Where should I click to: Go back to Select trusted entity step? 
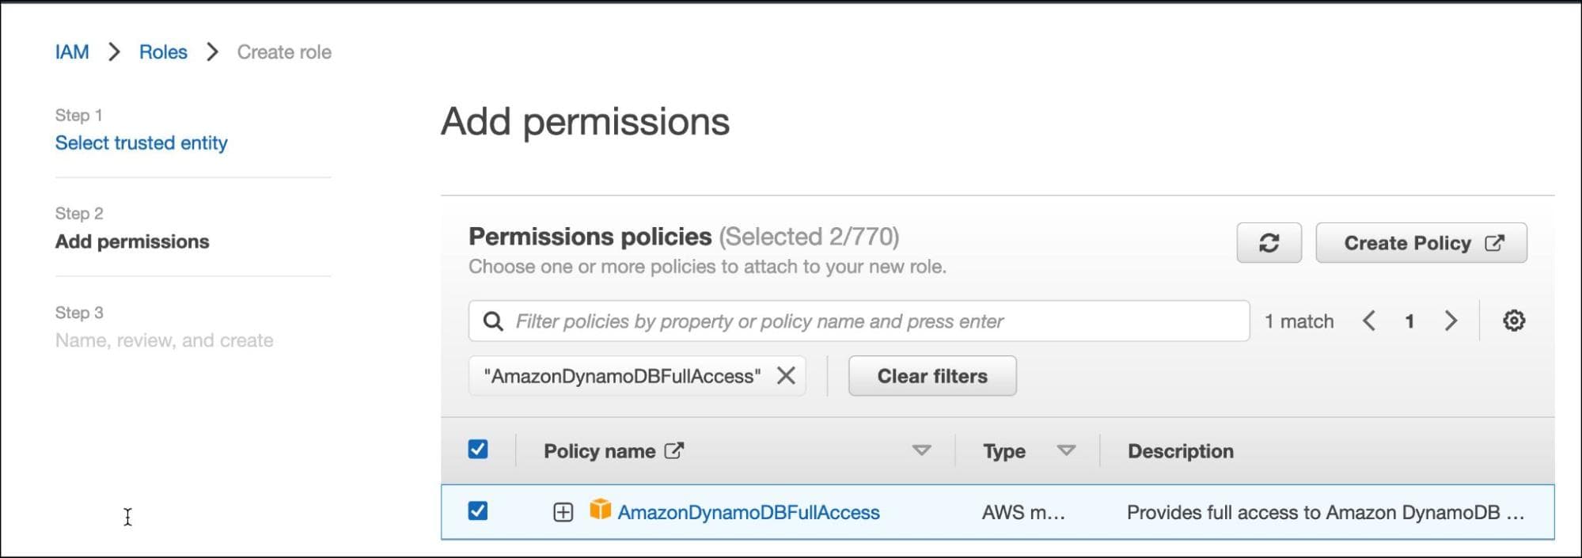tap(141, 142)
